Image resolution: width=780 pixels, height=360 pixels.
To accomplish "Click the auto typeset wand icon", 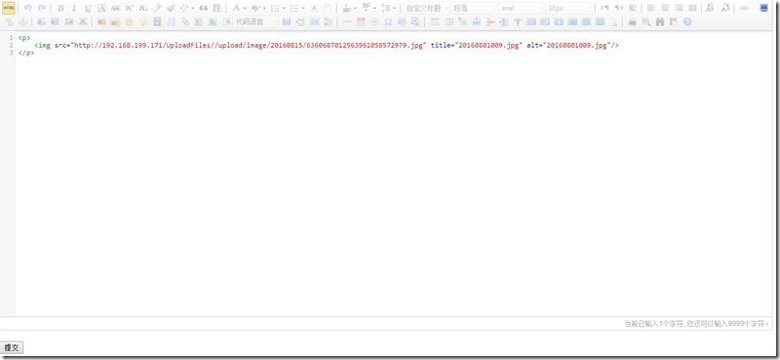I will pyautogui.click(x=184, y=8).
